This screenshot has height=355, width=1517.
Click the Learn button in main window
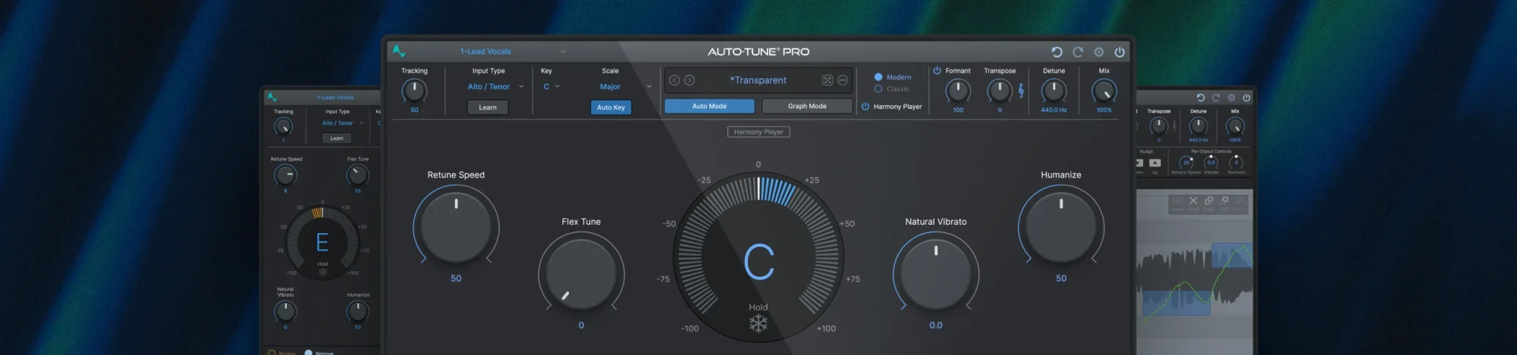[488, 107]
